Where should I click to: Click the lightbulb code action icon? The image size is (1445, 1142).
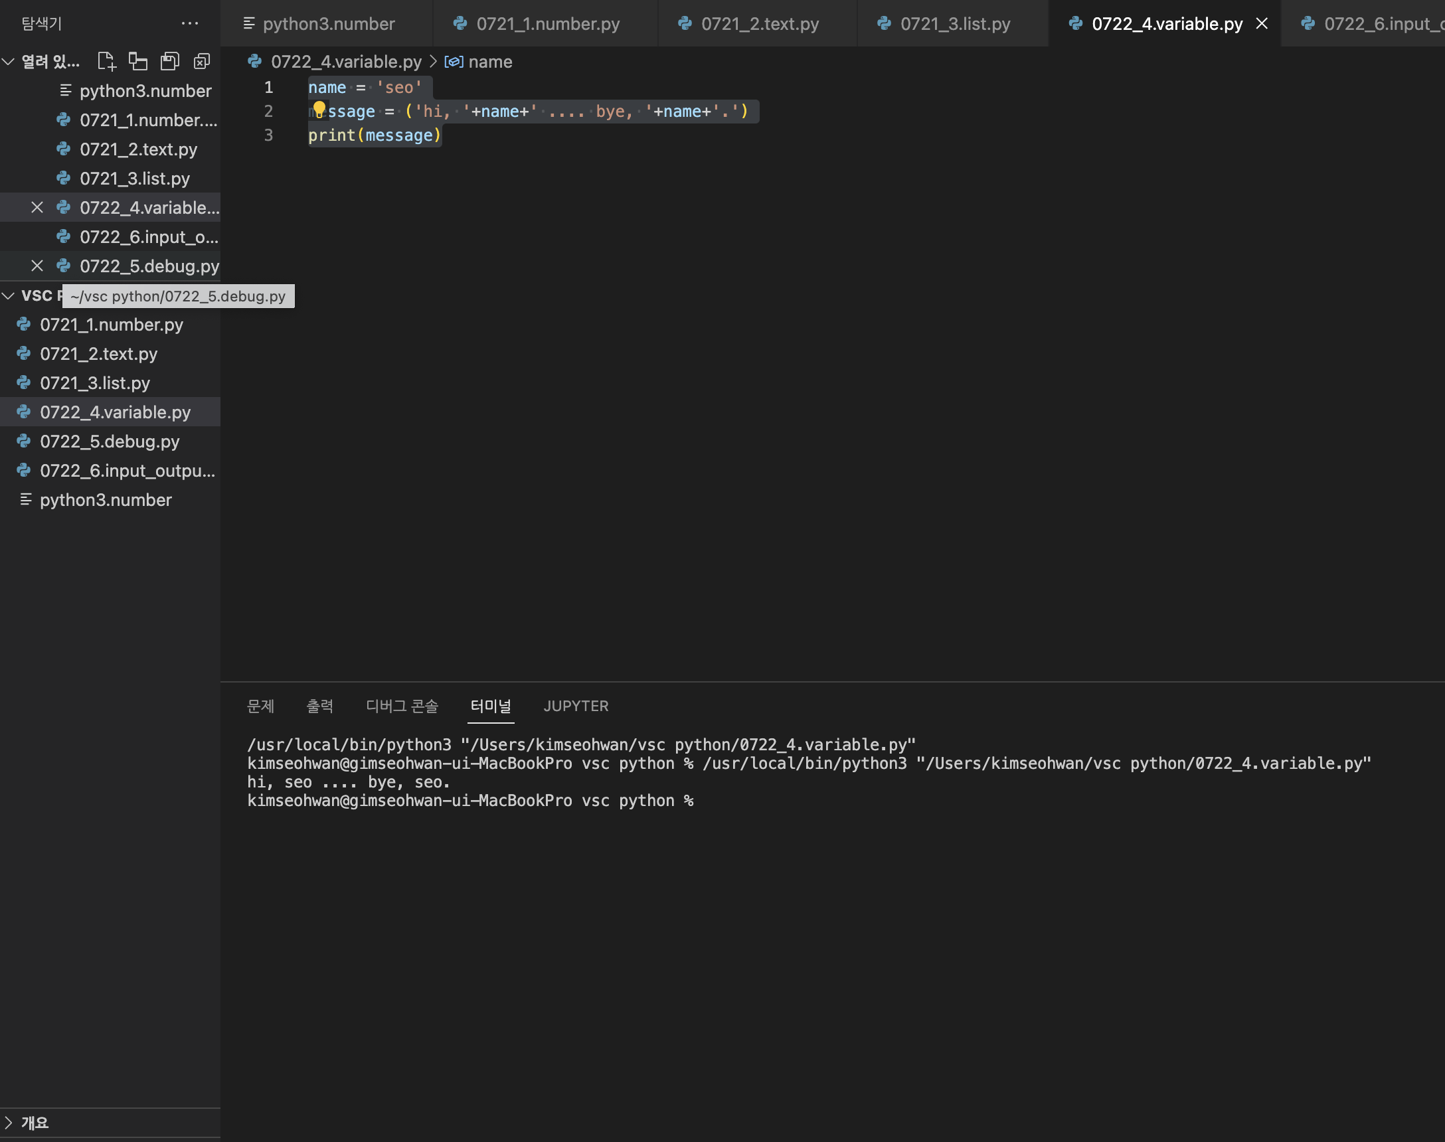click(319, 109)
